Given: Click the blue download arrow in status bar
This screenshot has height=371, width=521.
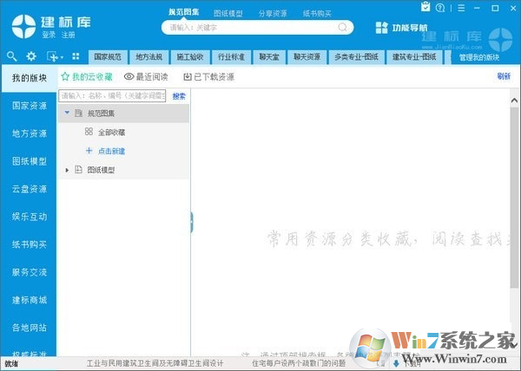Looking at the screenshot, I should point(396,364).
